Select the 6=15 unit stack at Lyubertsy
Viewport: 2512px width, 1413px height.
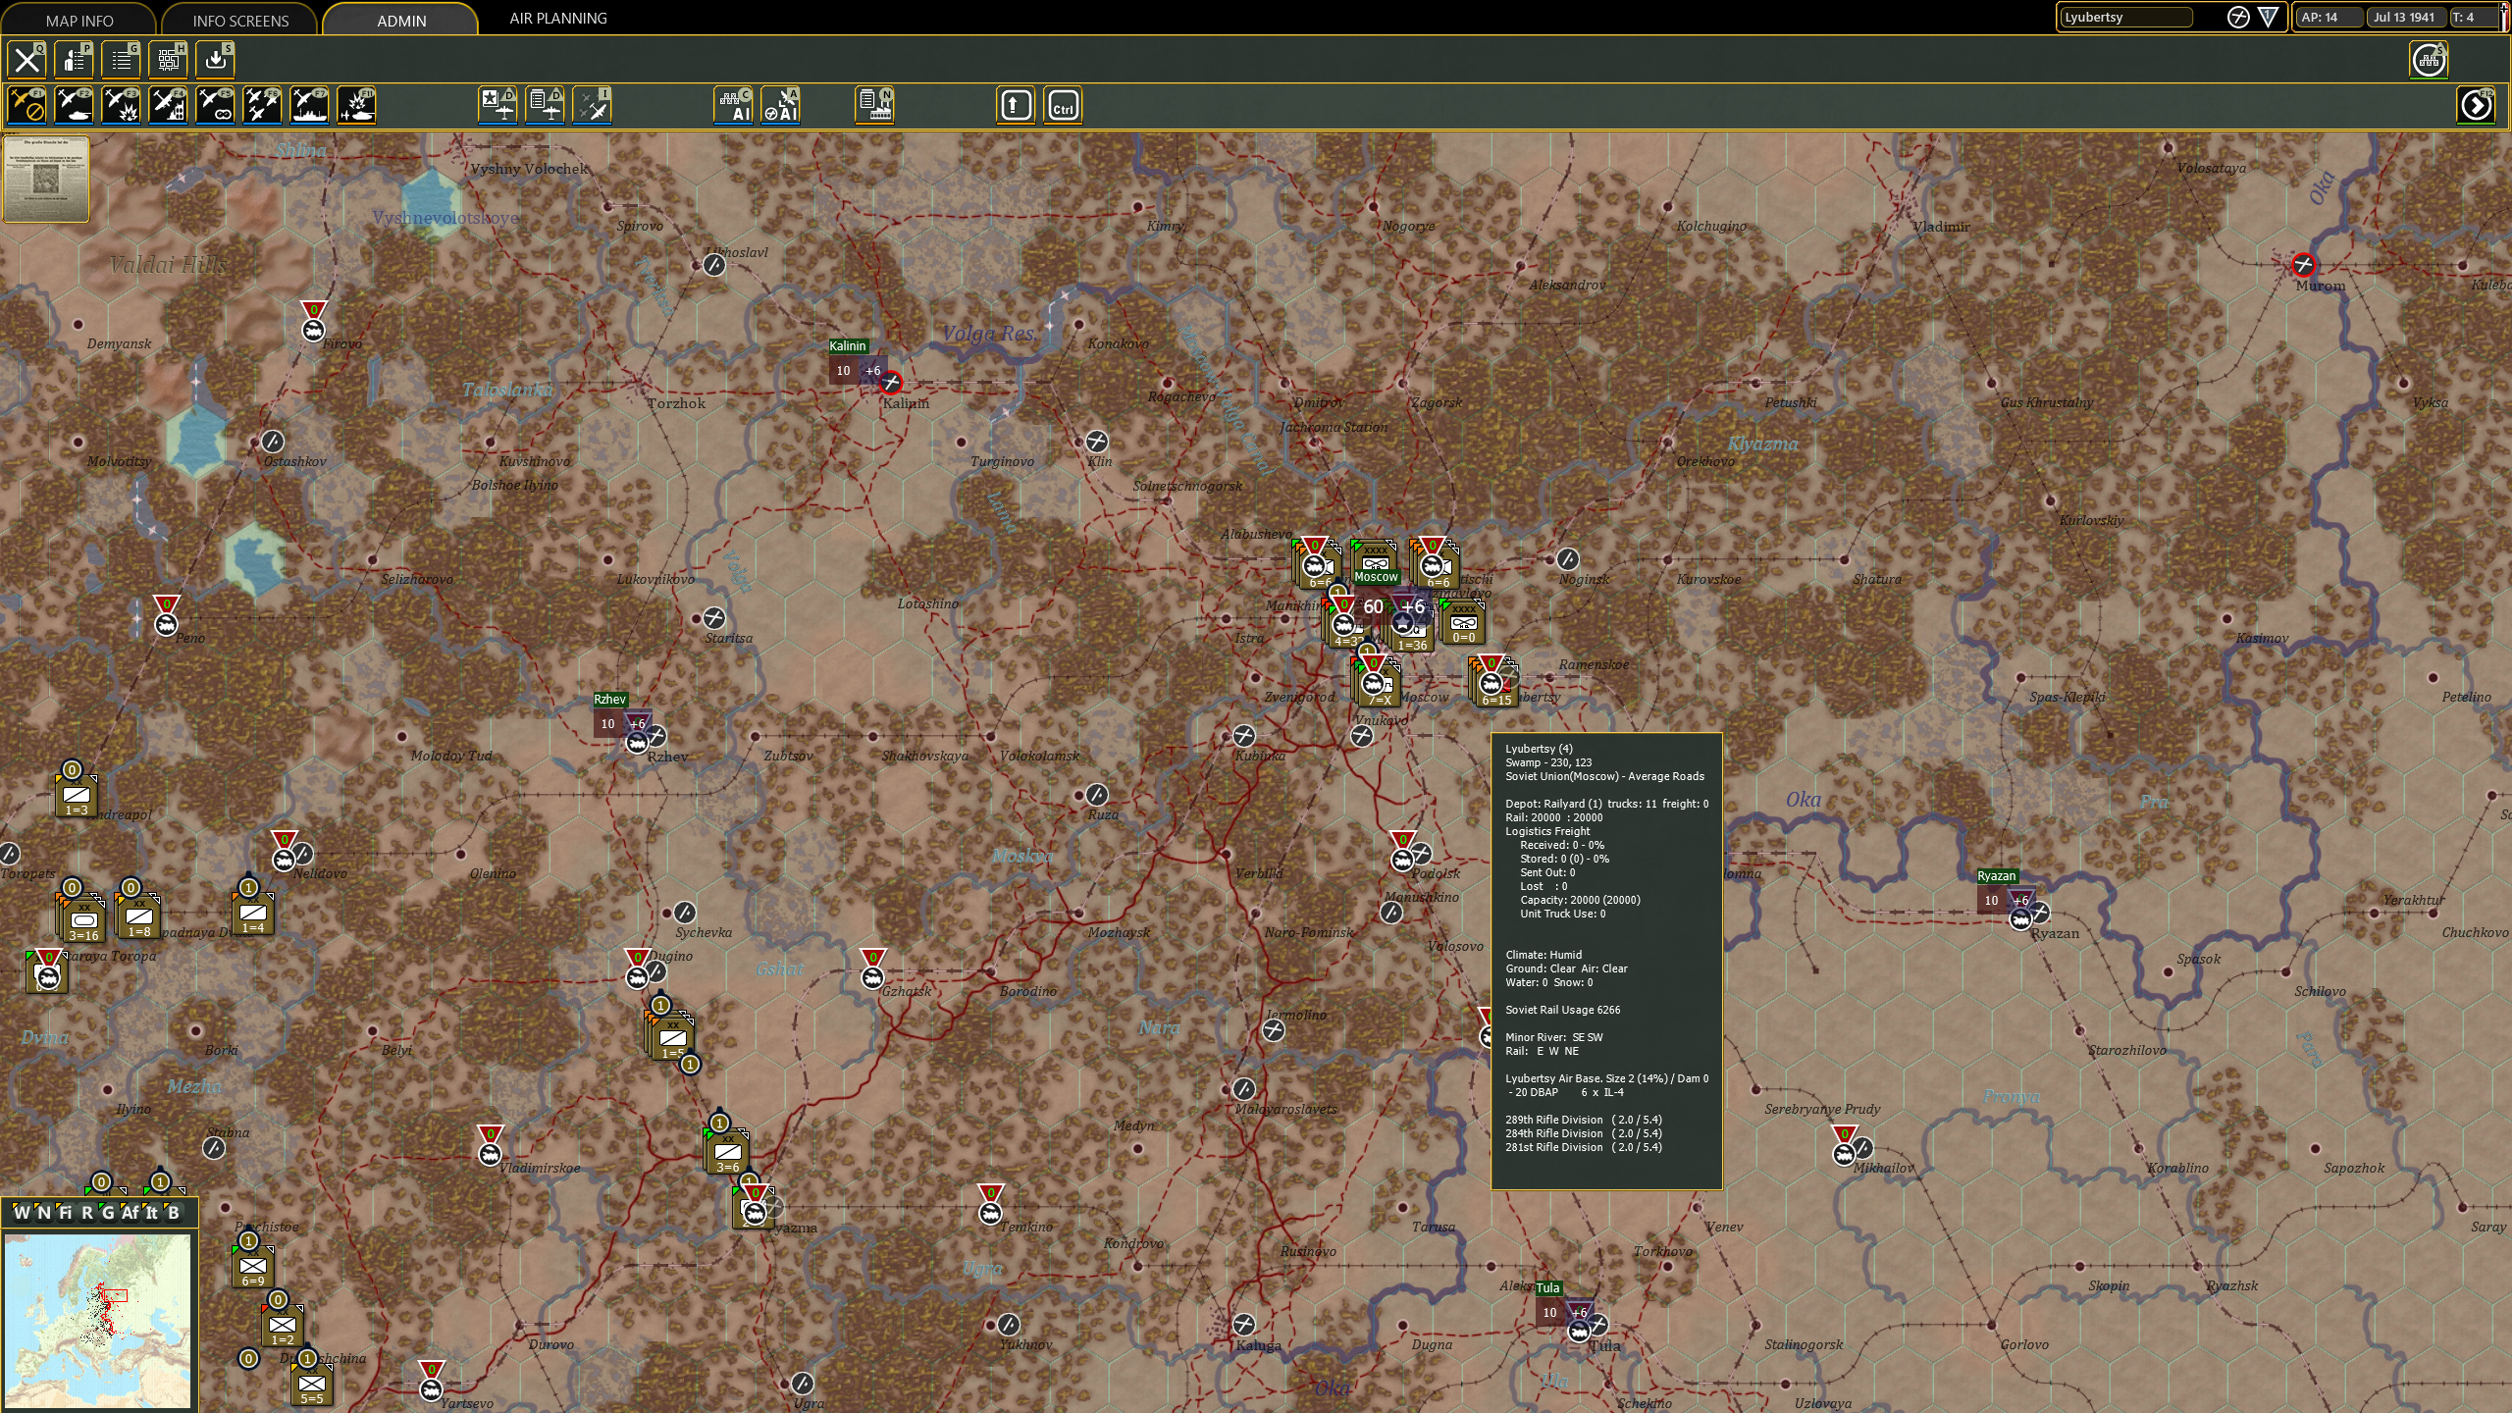point(1494,682)
